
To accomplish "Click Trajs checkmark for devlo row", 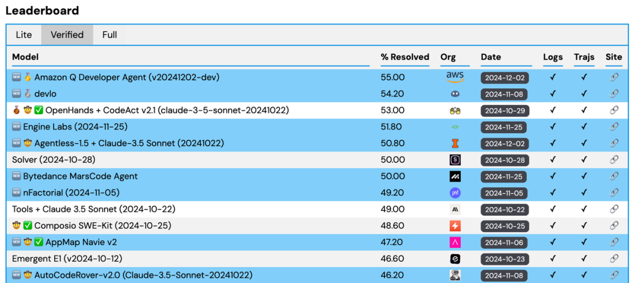I will 584,94.
